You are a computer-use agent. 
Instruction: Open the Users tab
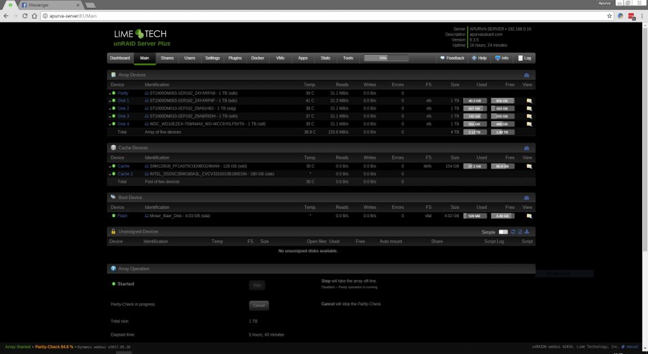click(190, 58)
